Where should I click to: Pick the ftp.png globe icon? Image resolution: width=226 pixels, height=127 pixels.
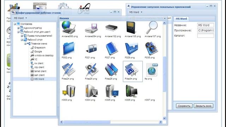pos(152,70)
